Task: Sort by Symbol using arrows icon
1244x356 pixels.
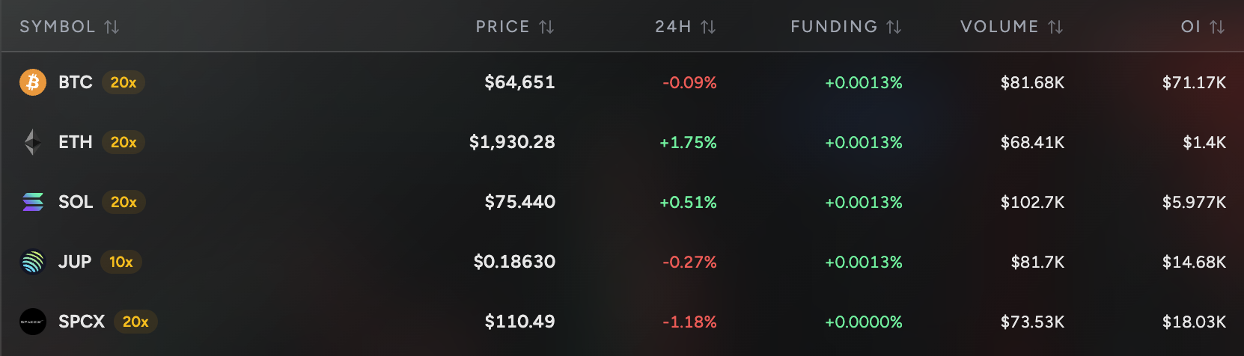Action: tap(112, 27)
